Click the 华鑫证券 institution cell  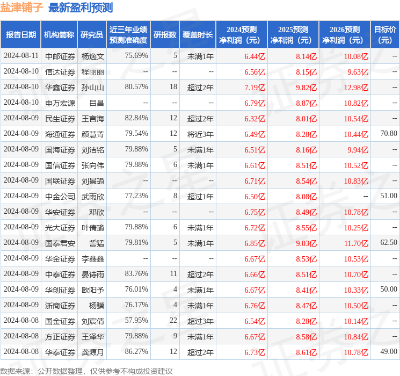60,88
